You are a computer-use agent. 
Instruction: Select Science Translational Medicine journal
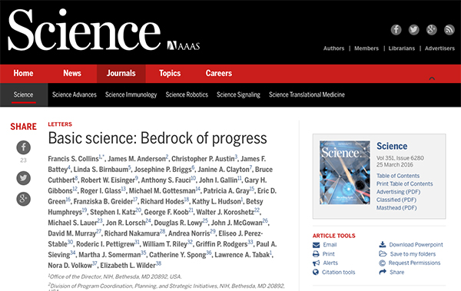point(307,94)
